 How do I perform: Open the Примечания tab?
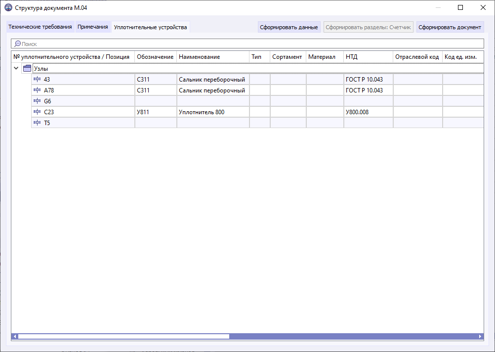pyautogui.click(x=92, y=27)
